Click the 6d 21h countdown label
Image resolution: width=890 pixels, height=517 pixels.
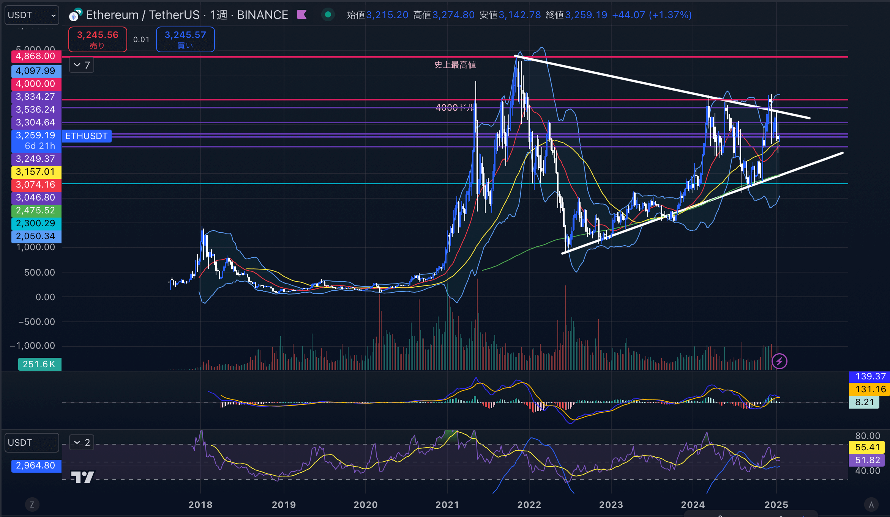tap(40, 146)
